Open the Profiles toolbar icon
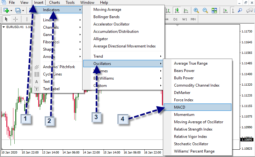255x157 pixels. coord(18,11)
